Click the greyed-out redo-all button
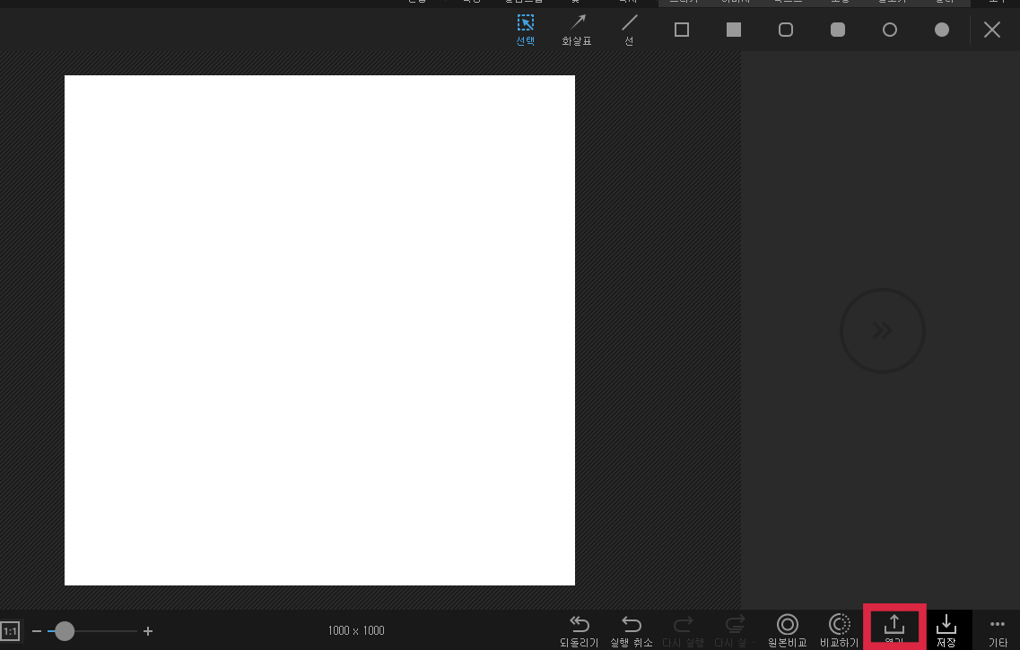This screenshot has height=650, width=1020. click(735, 631)
